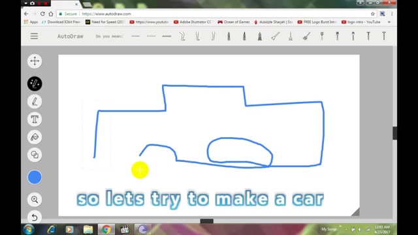
Task: Click the Undo arrow tool
Action: click(35, 217)
